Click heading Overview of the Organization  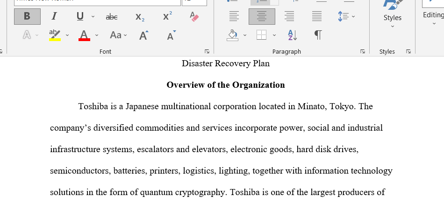tap(226, 85)
